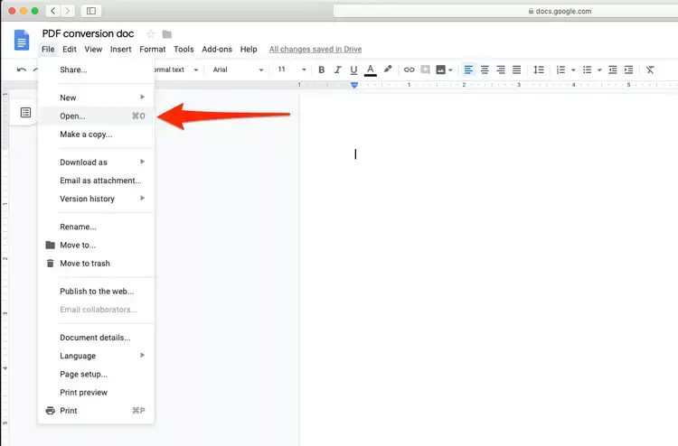
Task: Select center align
Action: click(485, 70)
